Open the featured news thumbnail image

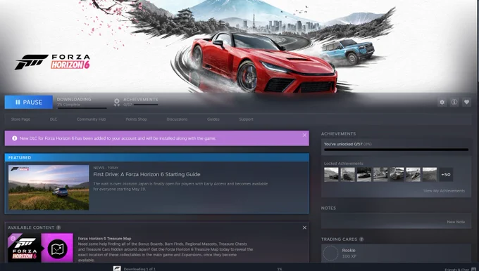49,187
